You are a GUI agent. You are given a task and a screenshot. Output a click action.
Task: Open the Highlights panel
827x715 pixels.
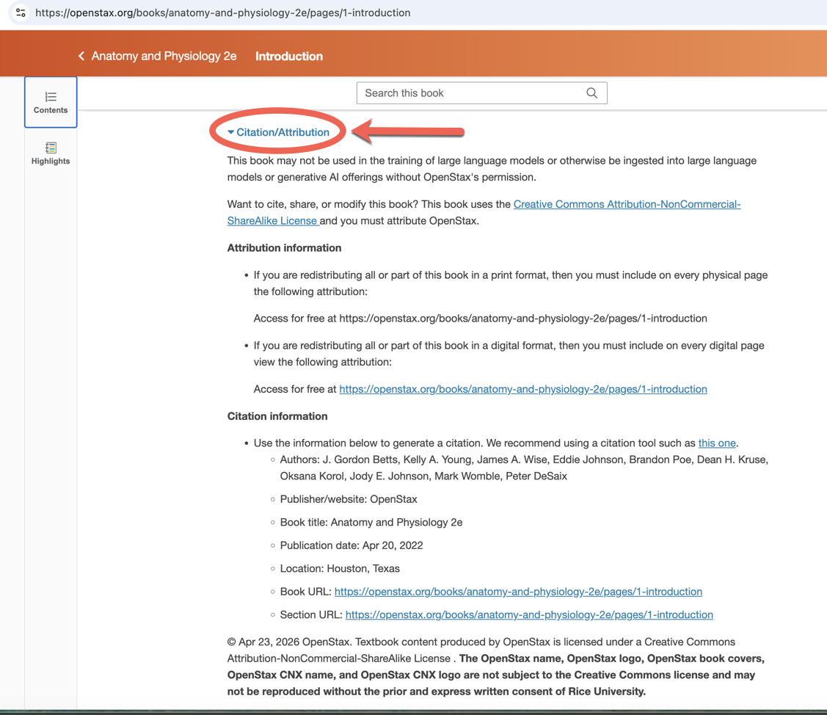click(x=51, y=153)
